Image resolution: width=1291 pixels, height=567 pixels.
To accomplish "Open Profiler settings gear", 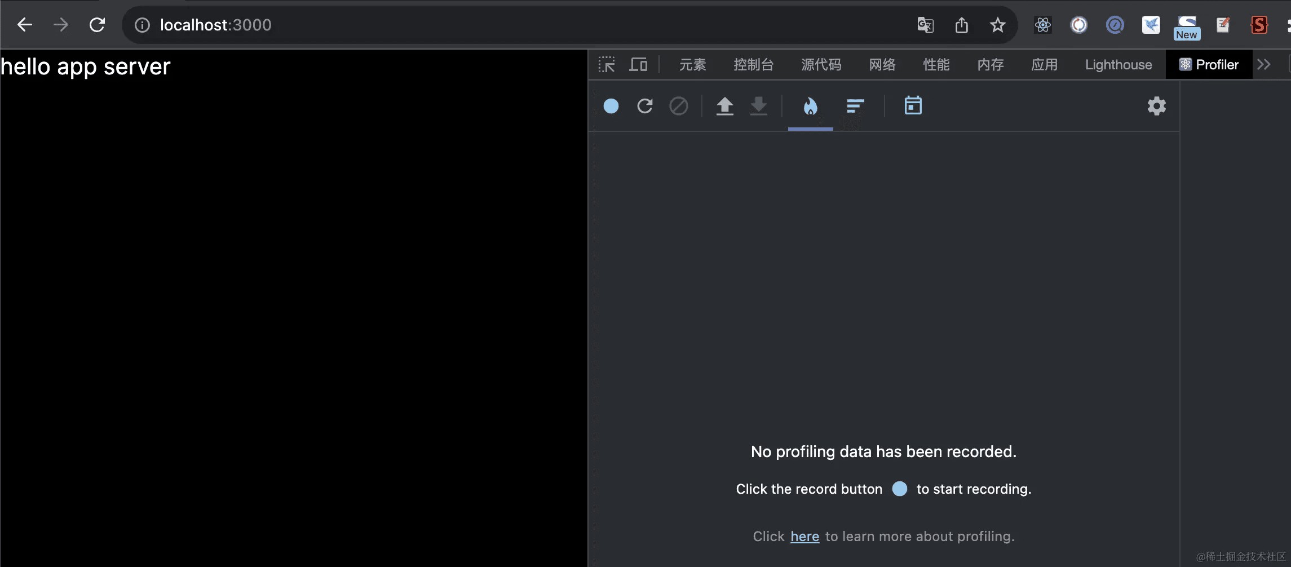I will click(x=1157, y=106).
